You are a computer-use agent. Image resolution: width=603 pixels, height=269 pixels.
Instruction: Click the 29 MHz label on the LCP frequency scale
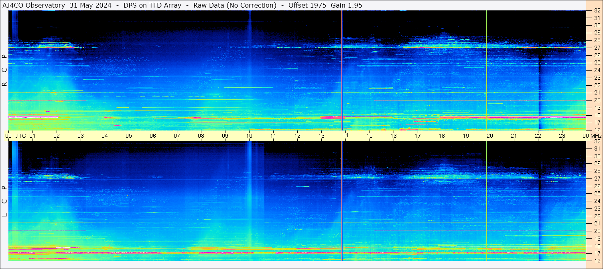[x=597, y=164]
